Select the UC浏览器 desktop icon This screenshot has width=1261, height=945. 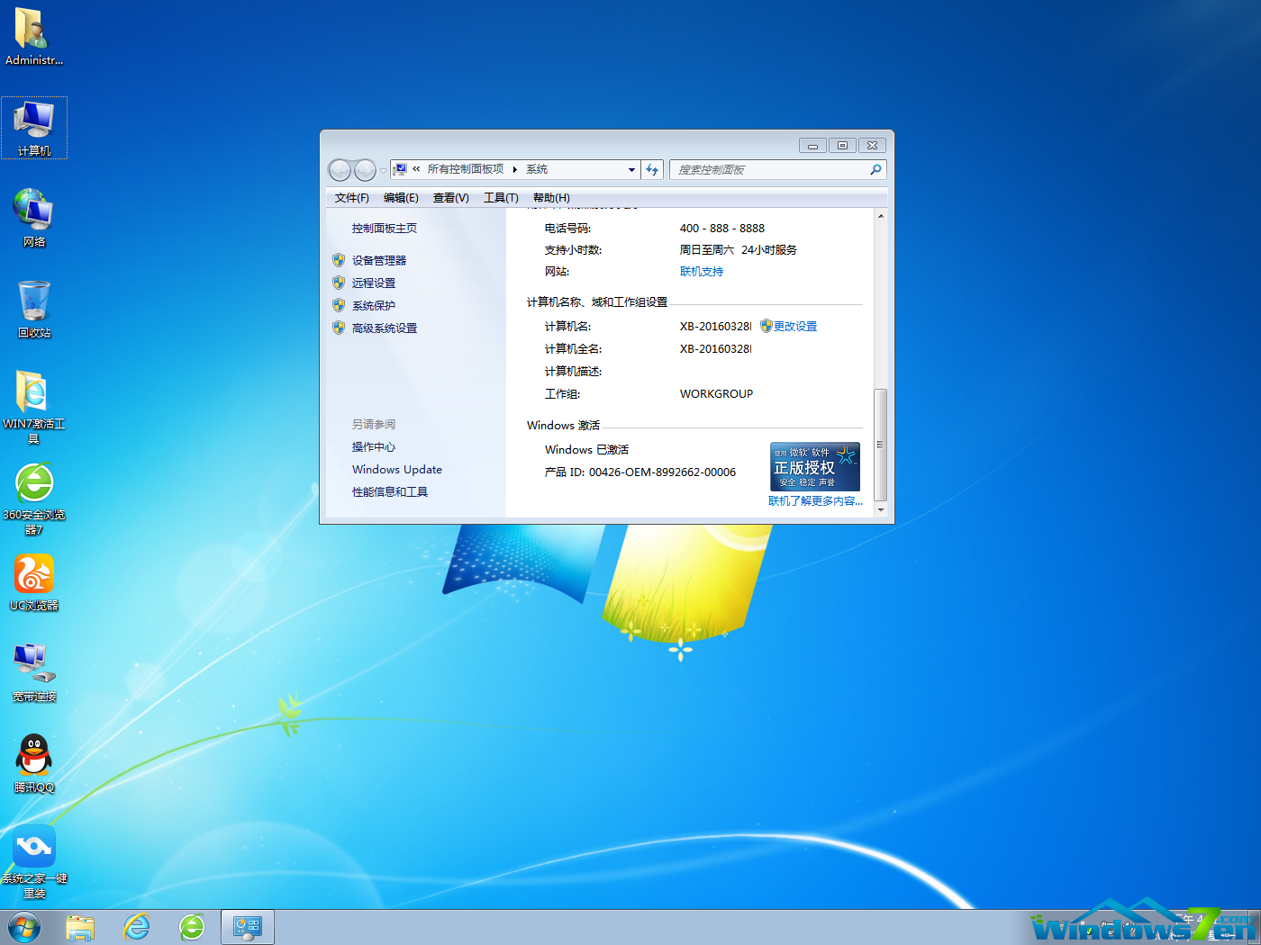pyautogui.click(x=34, y=582)
